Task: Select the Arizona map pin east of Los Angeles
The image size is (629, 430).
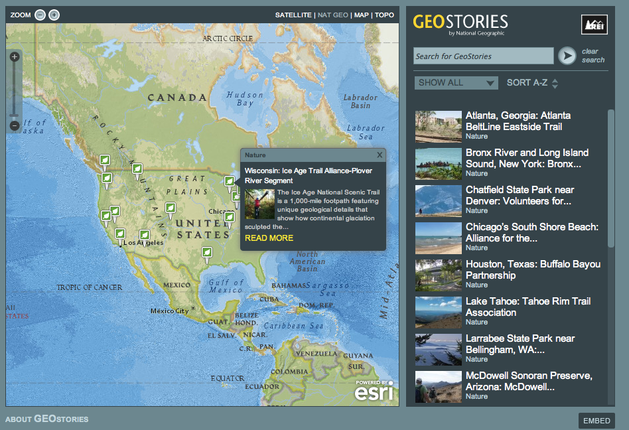Action: coord(145,236)
